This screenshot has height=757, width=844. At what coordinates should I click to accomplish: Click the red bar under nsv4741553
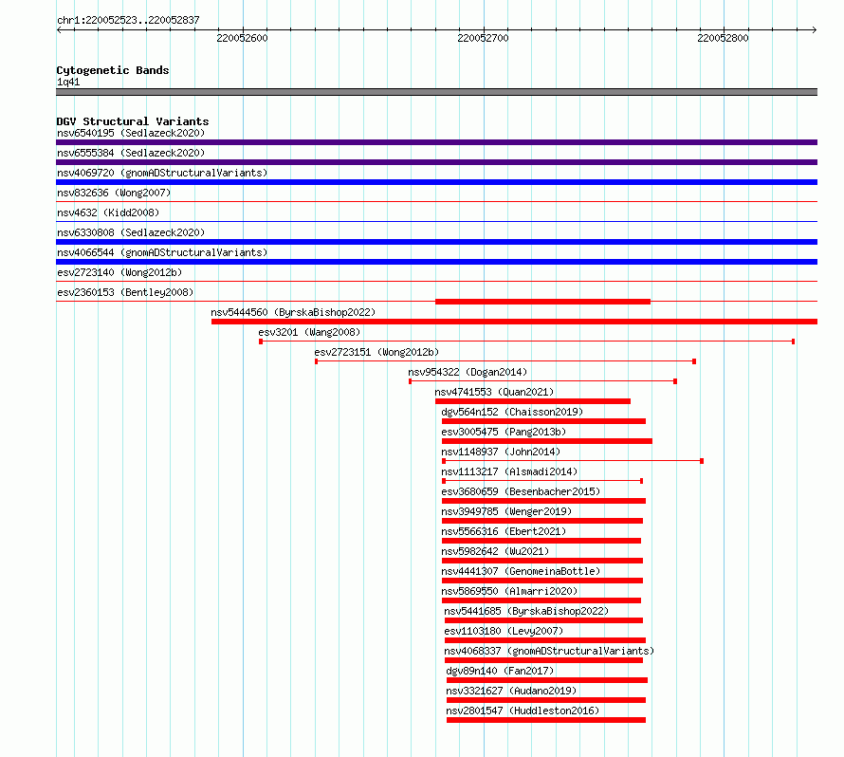(x=532, y=401)
